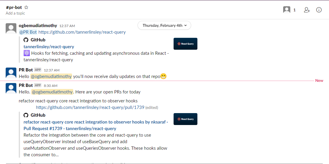Click APP badge on the 12:37 AM message
The image size is (329, 164).
pyautogui.click(x=38, y=70)
